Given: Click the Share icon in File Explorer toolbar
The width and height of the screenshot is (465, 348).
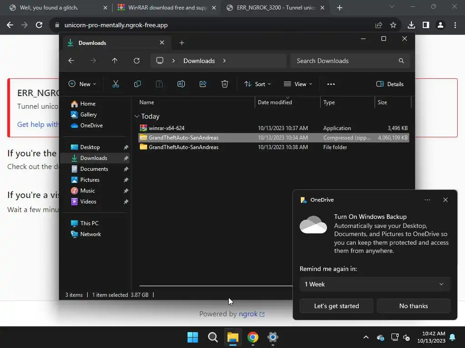Looking at the screenshot, I should [x=203, y=84].
